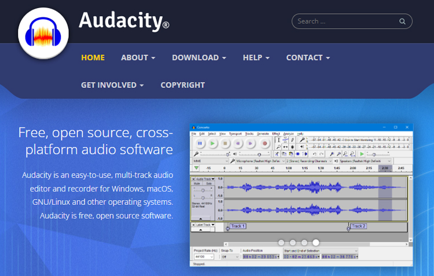This screenshot has height=276, width=434.
Task: Open the Speakers playback device dropdown
Action: pos(365,161)
